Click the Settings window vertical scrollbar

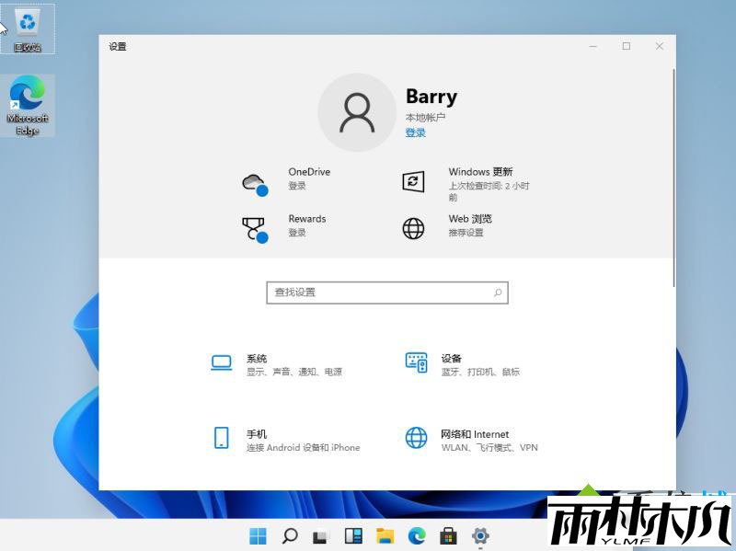(674, 175)
